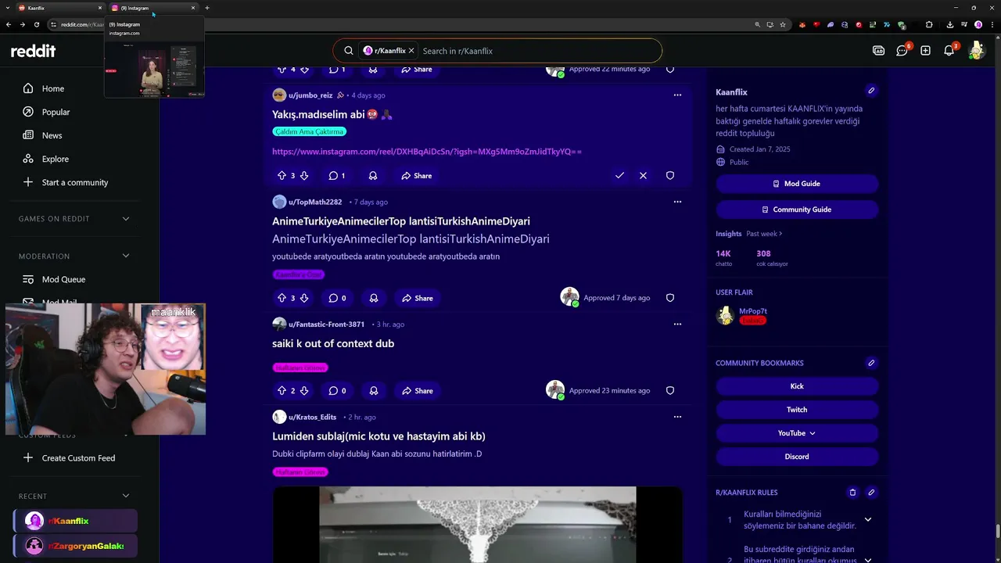Reload the page in Chrome
The width and height of the screenshot is (1001, 563).
(x=37, y=24)
